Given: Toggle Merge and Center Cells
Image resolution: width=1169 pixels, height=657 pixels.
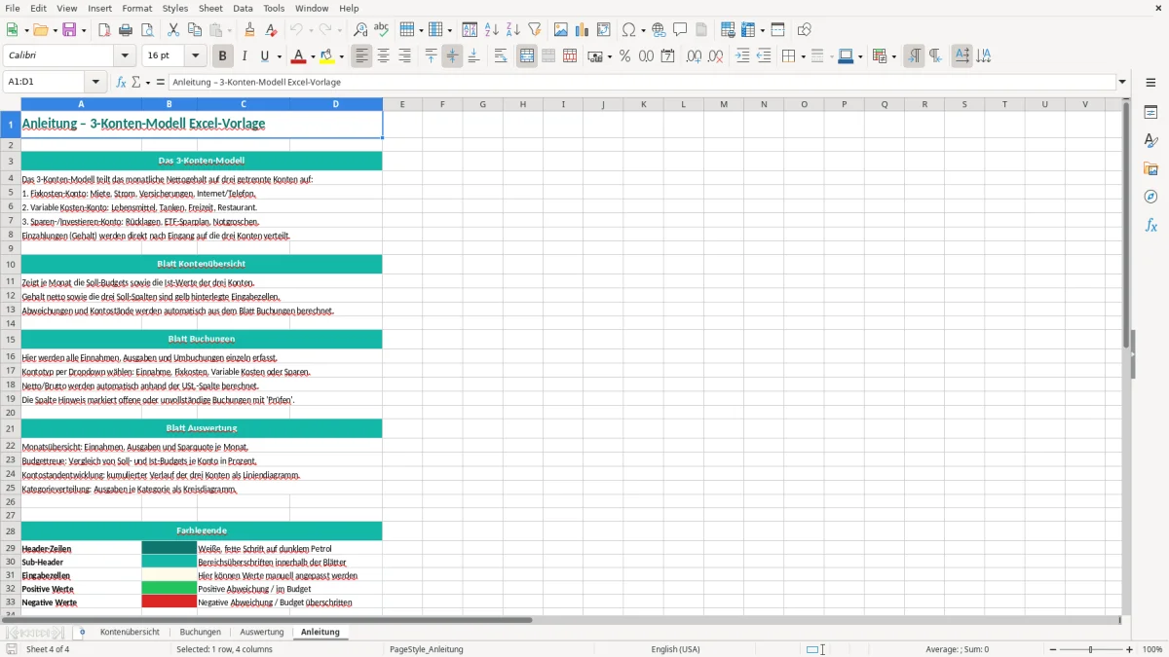Looking at the screenshot, I should click(x=527, y=56).
